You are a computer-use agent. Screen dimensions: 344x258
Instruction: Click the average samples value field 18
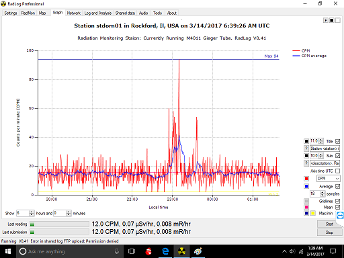click(x=315, y=193)
